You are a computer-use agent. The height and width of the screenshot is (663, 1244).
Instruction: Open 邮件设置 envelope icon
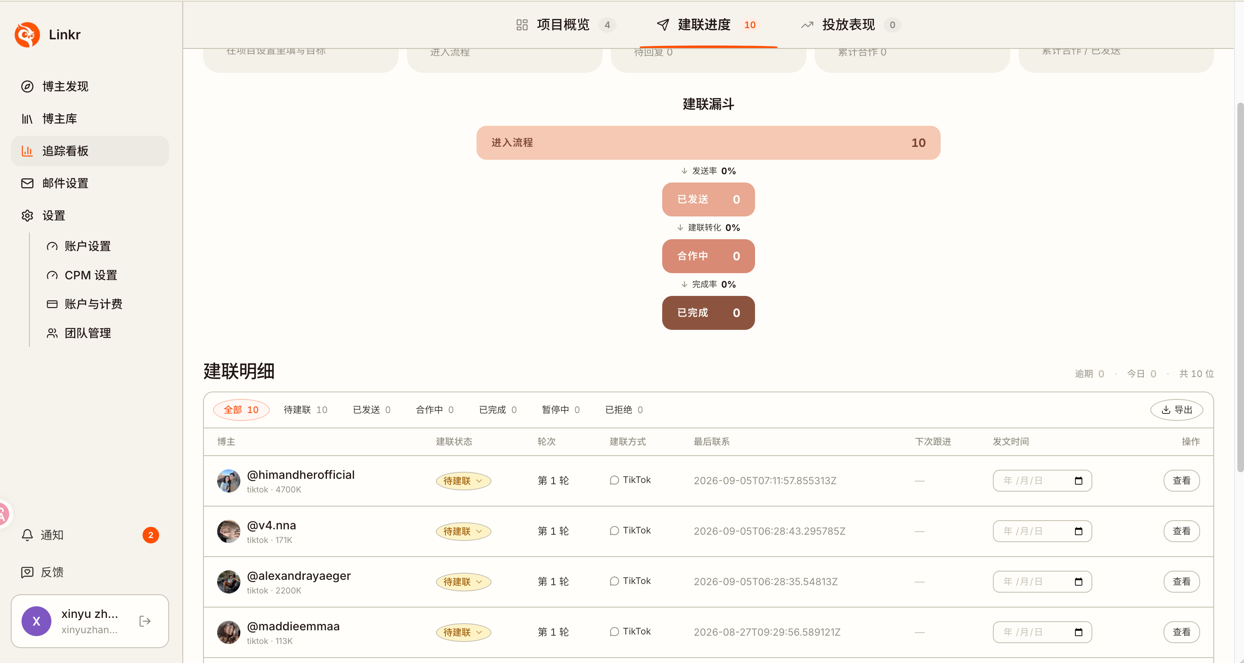click(27, 183)
